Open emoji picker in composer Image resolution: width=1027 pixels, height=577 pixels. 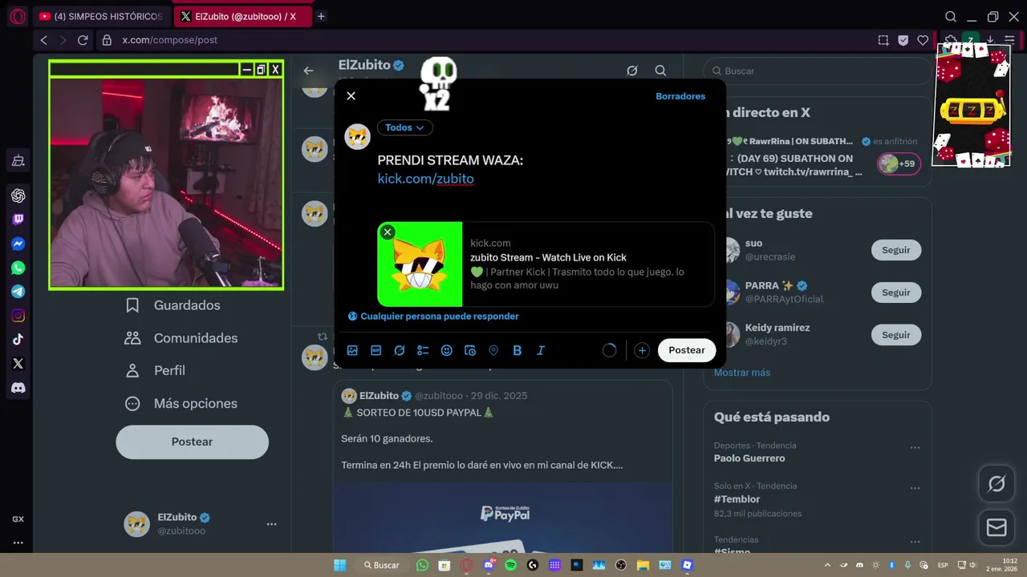click(447, 350)
